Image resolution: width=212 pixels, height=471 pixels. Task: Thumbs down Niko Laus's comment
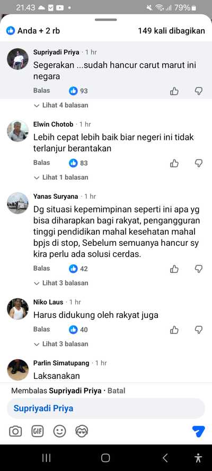tap(199, 330)
